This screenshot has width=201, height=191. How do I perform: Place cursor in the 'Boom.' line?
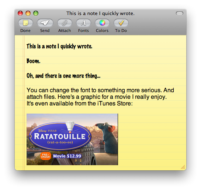pos(33,61)
